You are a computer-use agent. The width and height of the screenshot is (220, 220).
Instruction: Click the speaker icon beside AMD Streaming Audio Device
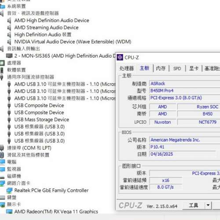click(9, 28)
